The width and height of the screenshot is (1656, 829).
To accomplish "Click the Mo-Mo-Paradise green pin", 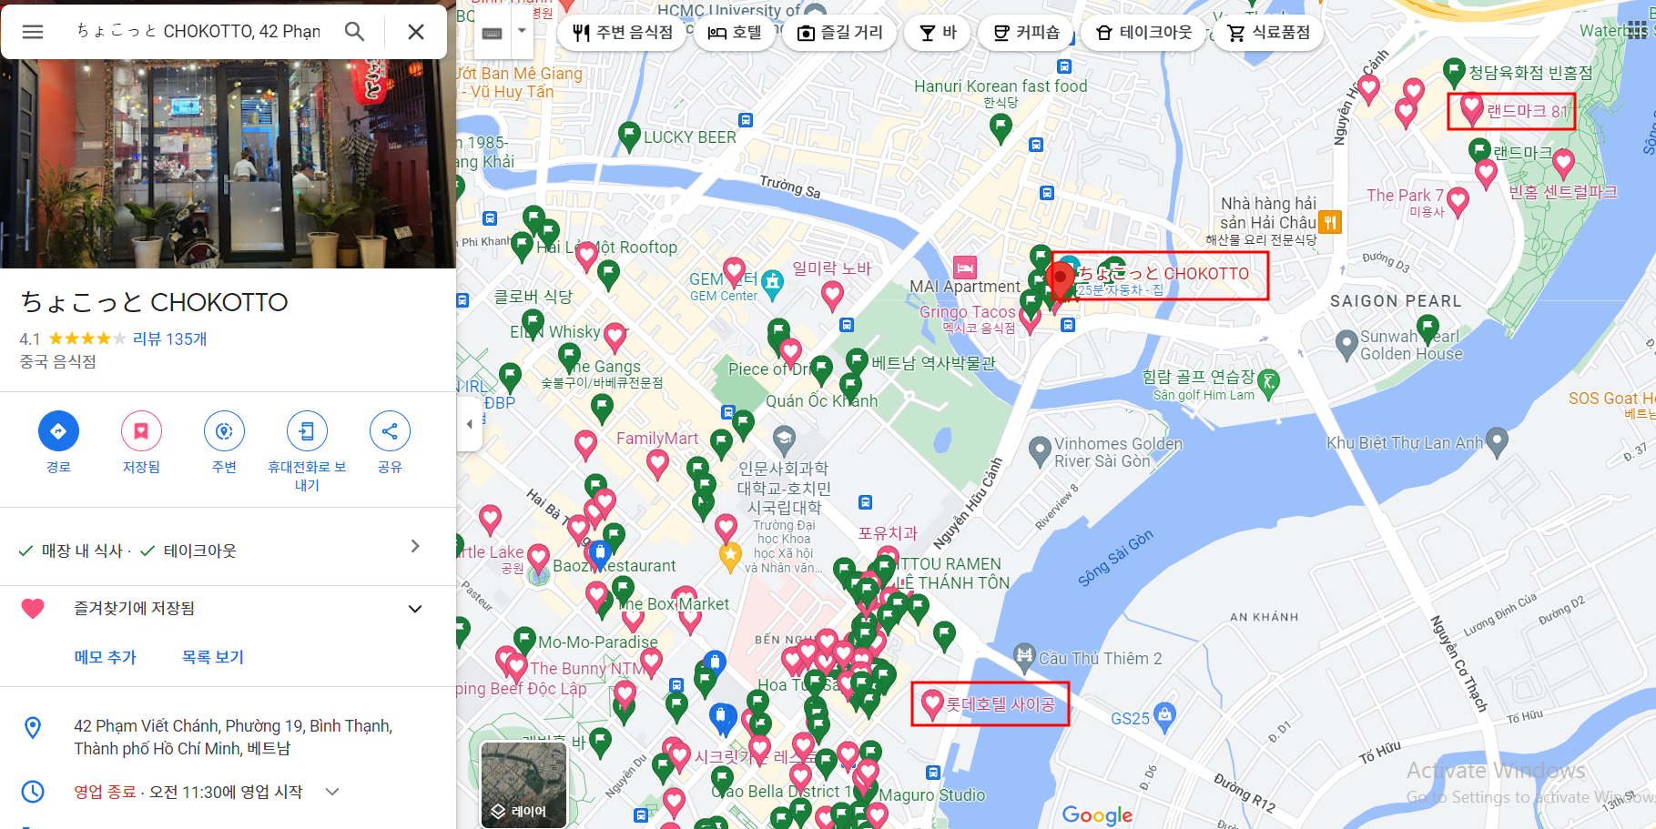I will point(524,642).
